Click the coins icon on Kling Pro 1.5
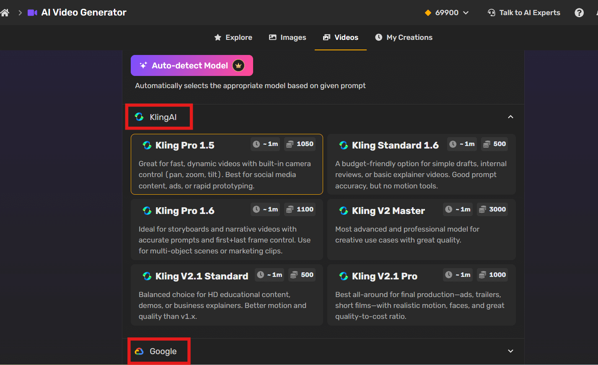Image resolution: width=598 pixels, height=365 pixels. (290, 144)
